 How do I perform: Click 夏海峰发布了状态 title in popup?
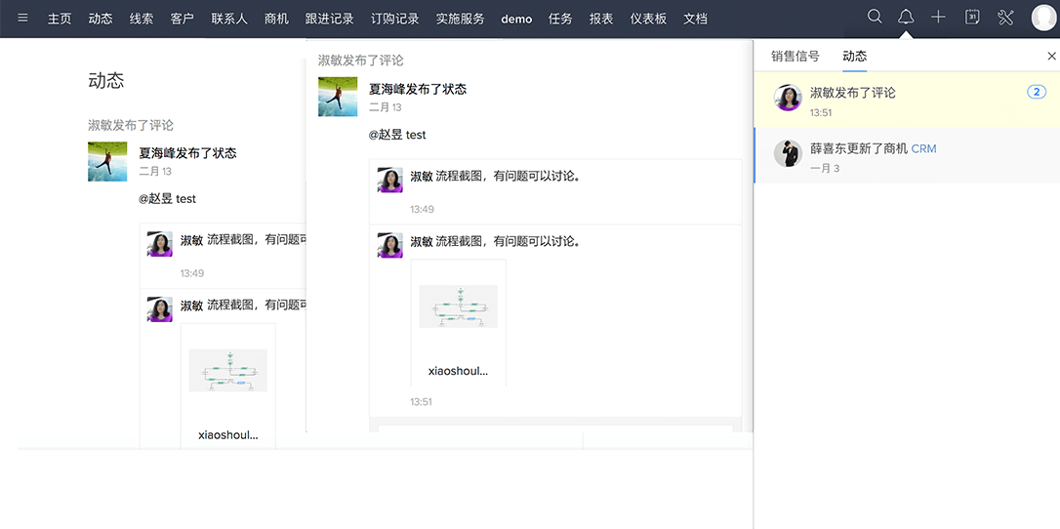(417, 89)
